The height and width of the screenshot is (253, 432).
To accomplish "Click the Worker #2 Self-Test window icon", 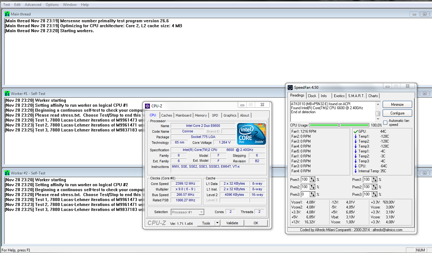I will (x=7, y=173).
